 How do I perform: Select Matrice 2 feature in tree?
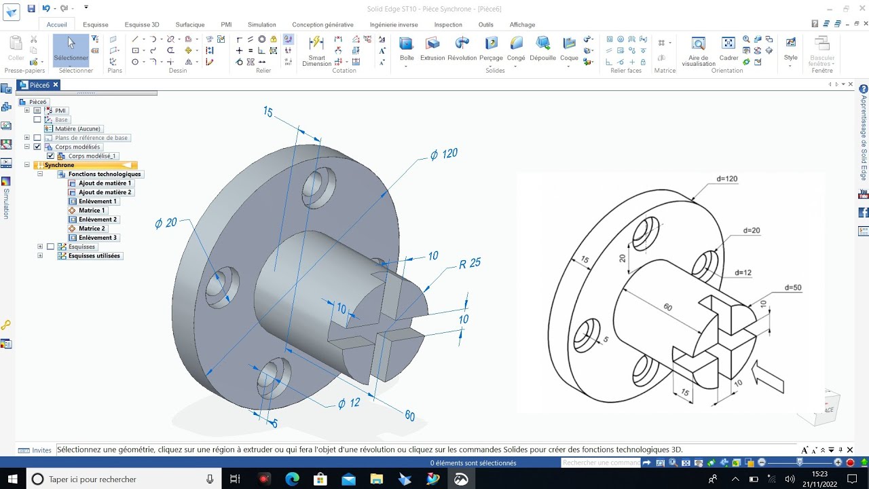87,229
